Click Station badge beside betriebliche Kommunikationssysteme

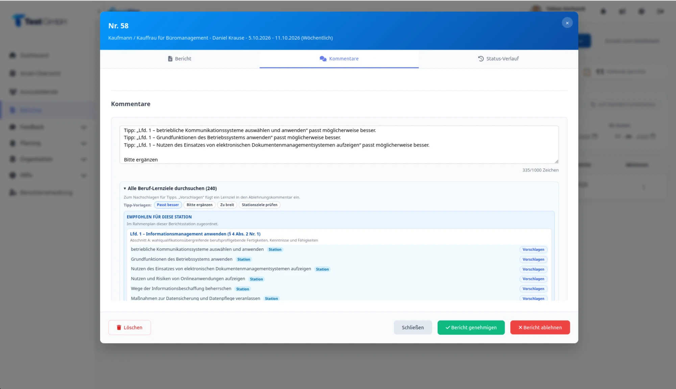(275, 250)
